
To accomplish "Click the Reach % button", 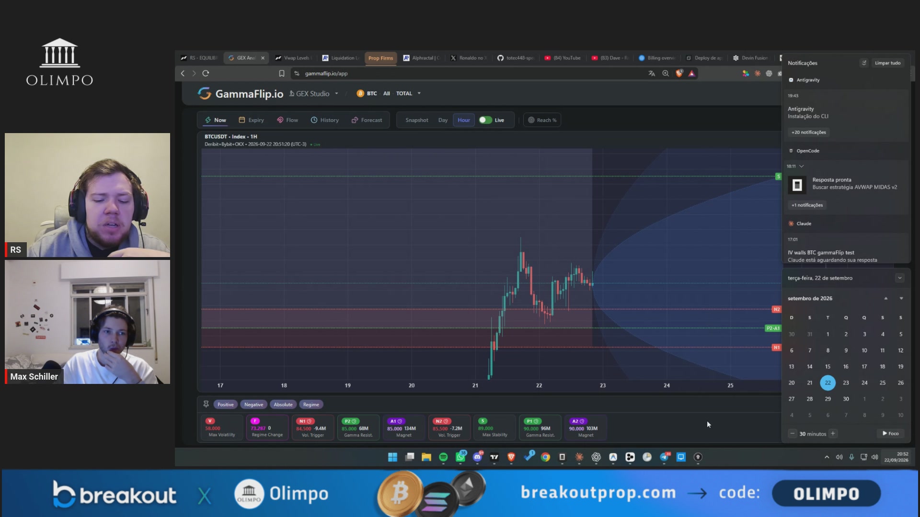I will point(542,120).
